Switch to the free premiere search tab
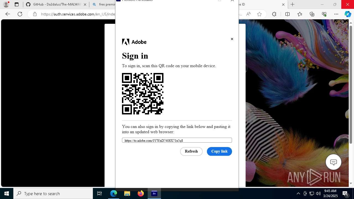Viewport: 354px width, 199px height. [x=104, y=4]
